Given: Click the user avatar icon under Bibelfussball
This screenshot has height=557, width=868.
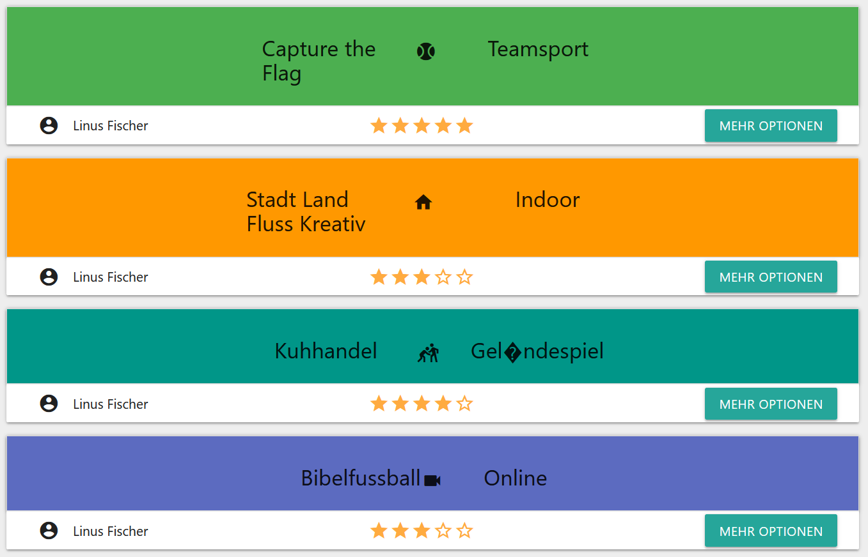Looking at the screenshot, I should pos(49,531).
